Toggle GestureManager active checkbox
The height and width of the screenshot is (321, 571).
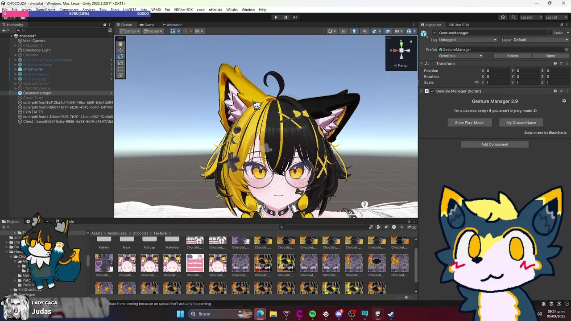click(434, 33)
